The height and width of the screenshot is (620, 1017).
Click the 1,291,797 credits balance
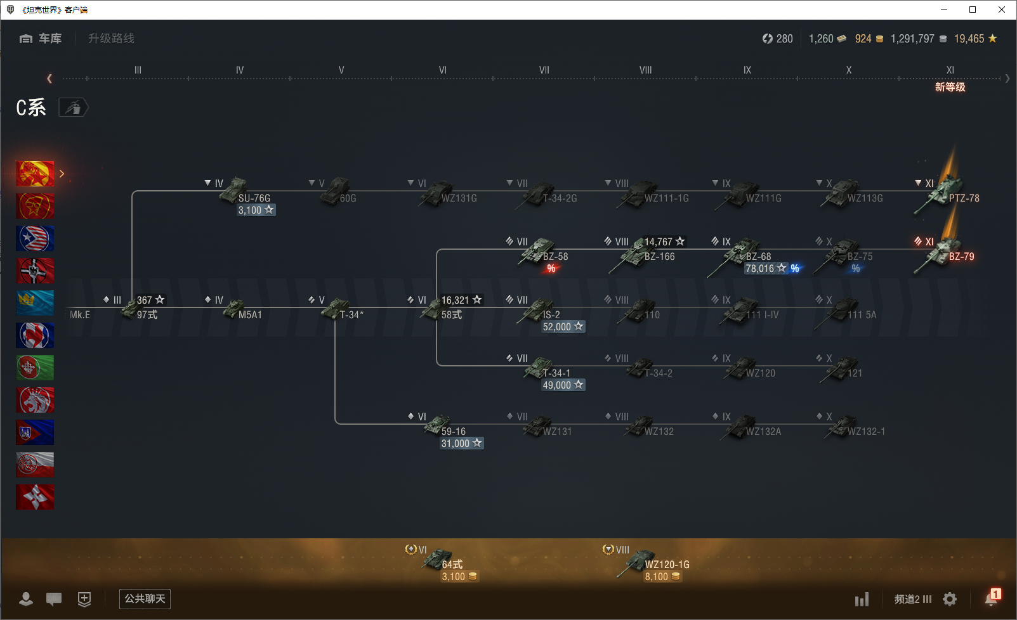point(919,39)
